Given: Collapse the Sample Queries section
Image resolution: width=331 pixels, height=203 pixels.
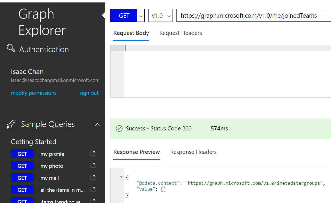Looking at the screenshot, I should click(x=97, y=124).
